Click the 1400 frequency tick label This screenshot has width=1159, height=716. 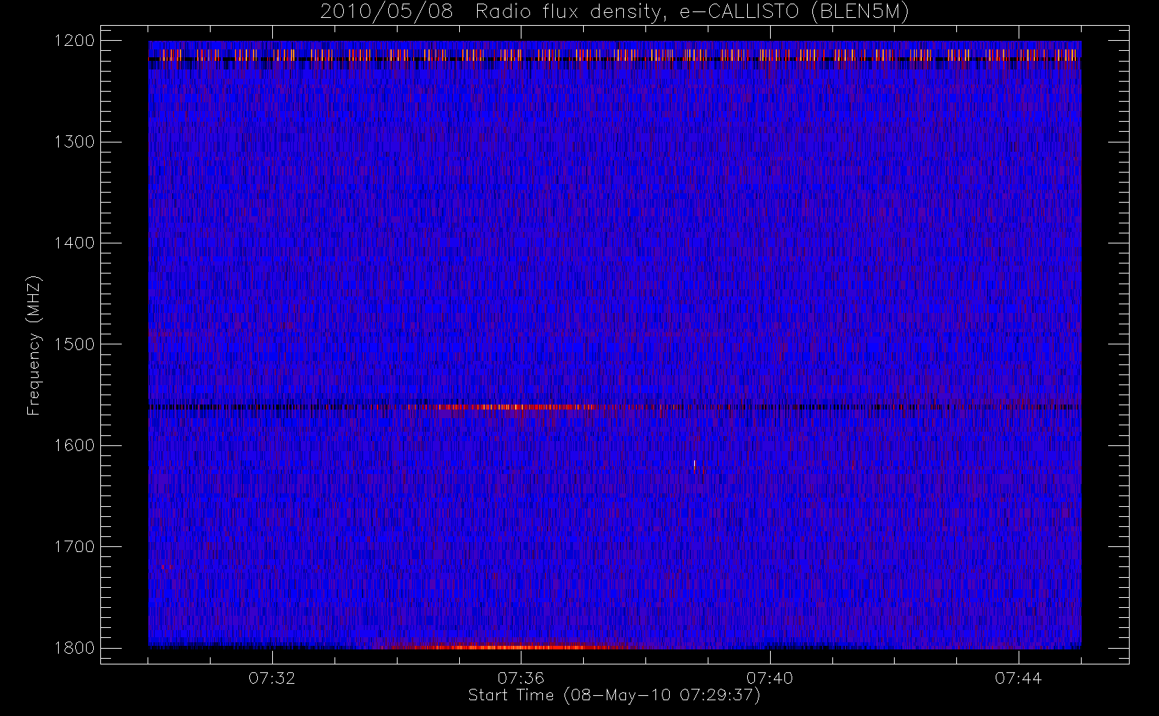[x=74, y=243]
